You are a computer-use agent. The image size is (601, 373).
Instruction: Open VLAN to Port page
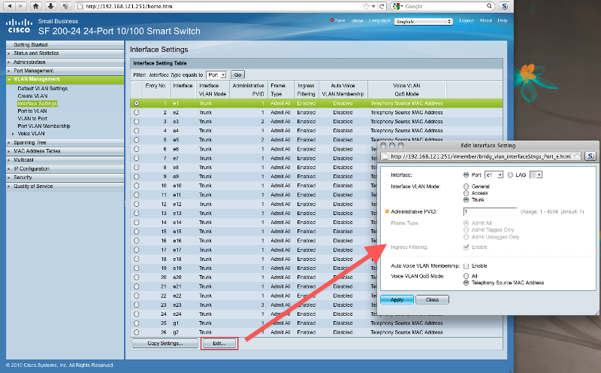click(x=32, y=119)
